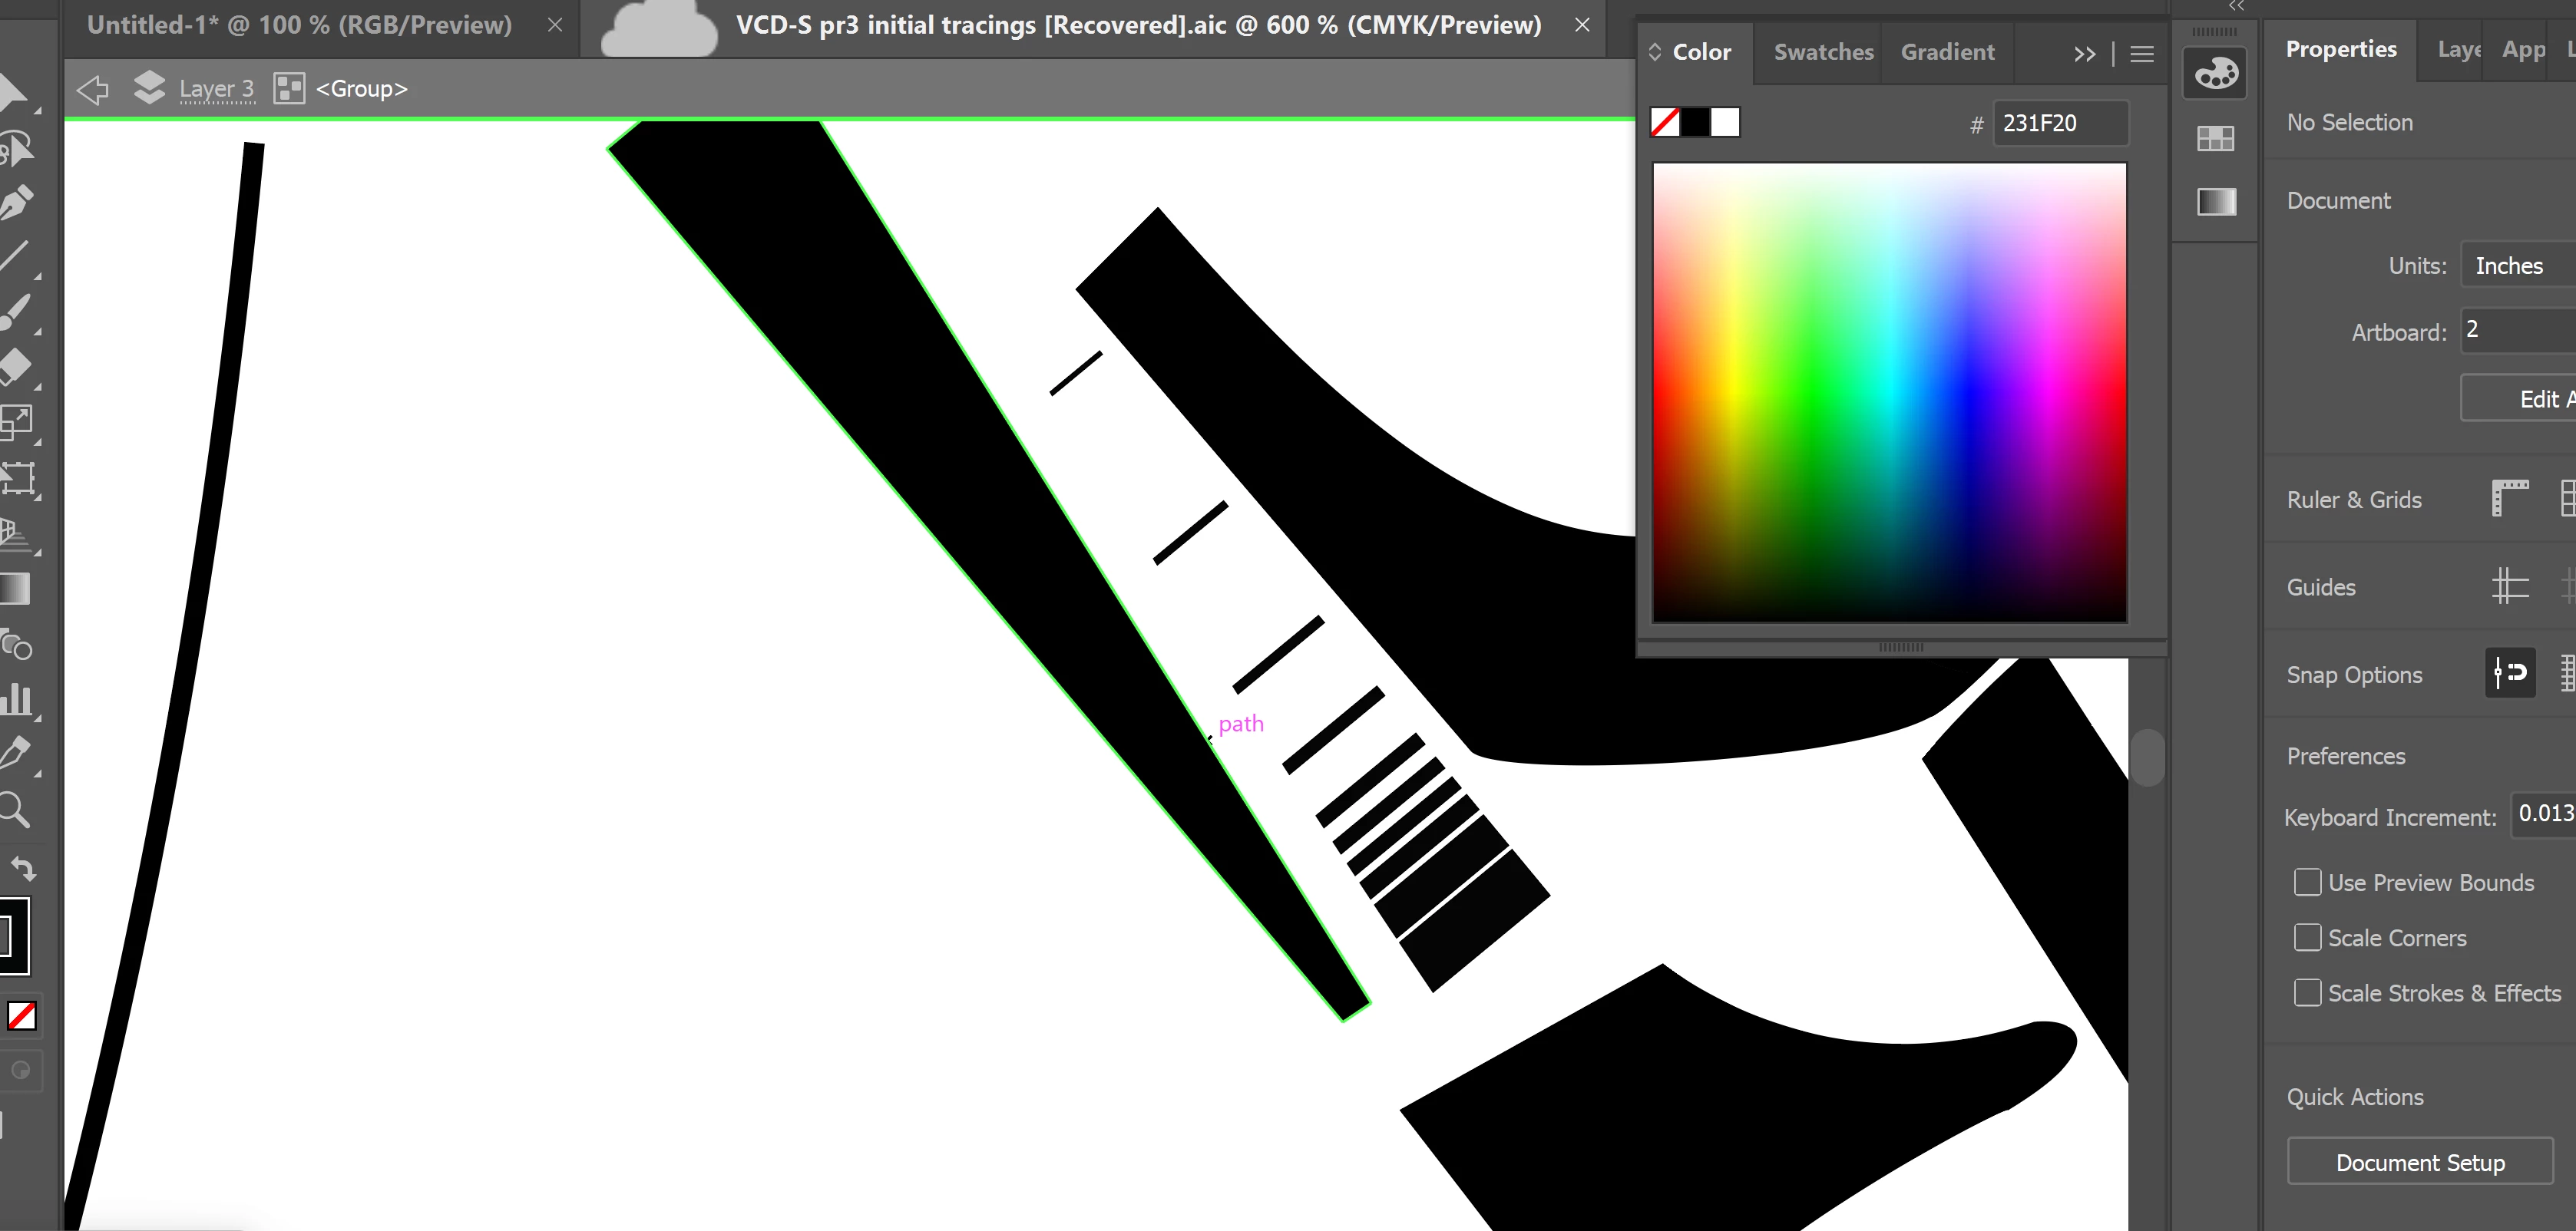This screenshot has width=2576, height=1231.
Task: Open the Units dropdown showing Inches
Action: click(x=2516, y=266)
